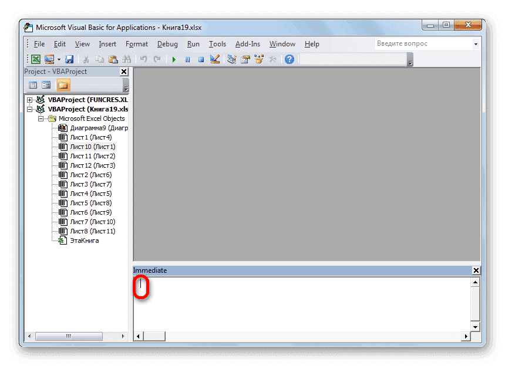505x366 pixels.
Task: Run the macro with the Run Sub button
Action: tap(173, 59)
